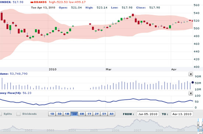Set chart range to 6M
The width and height of the screenshot is (203, 134).
pos(82,114)
